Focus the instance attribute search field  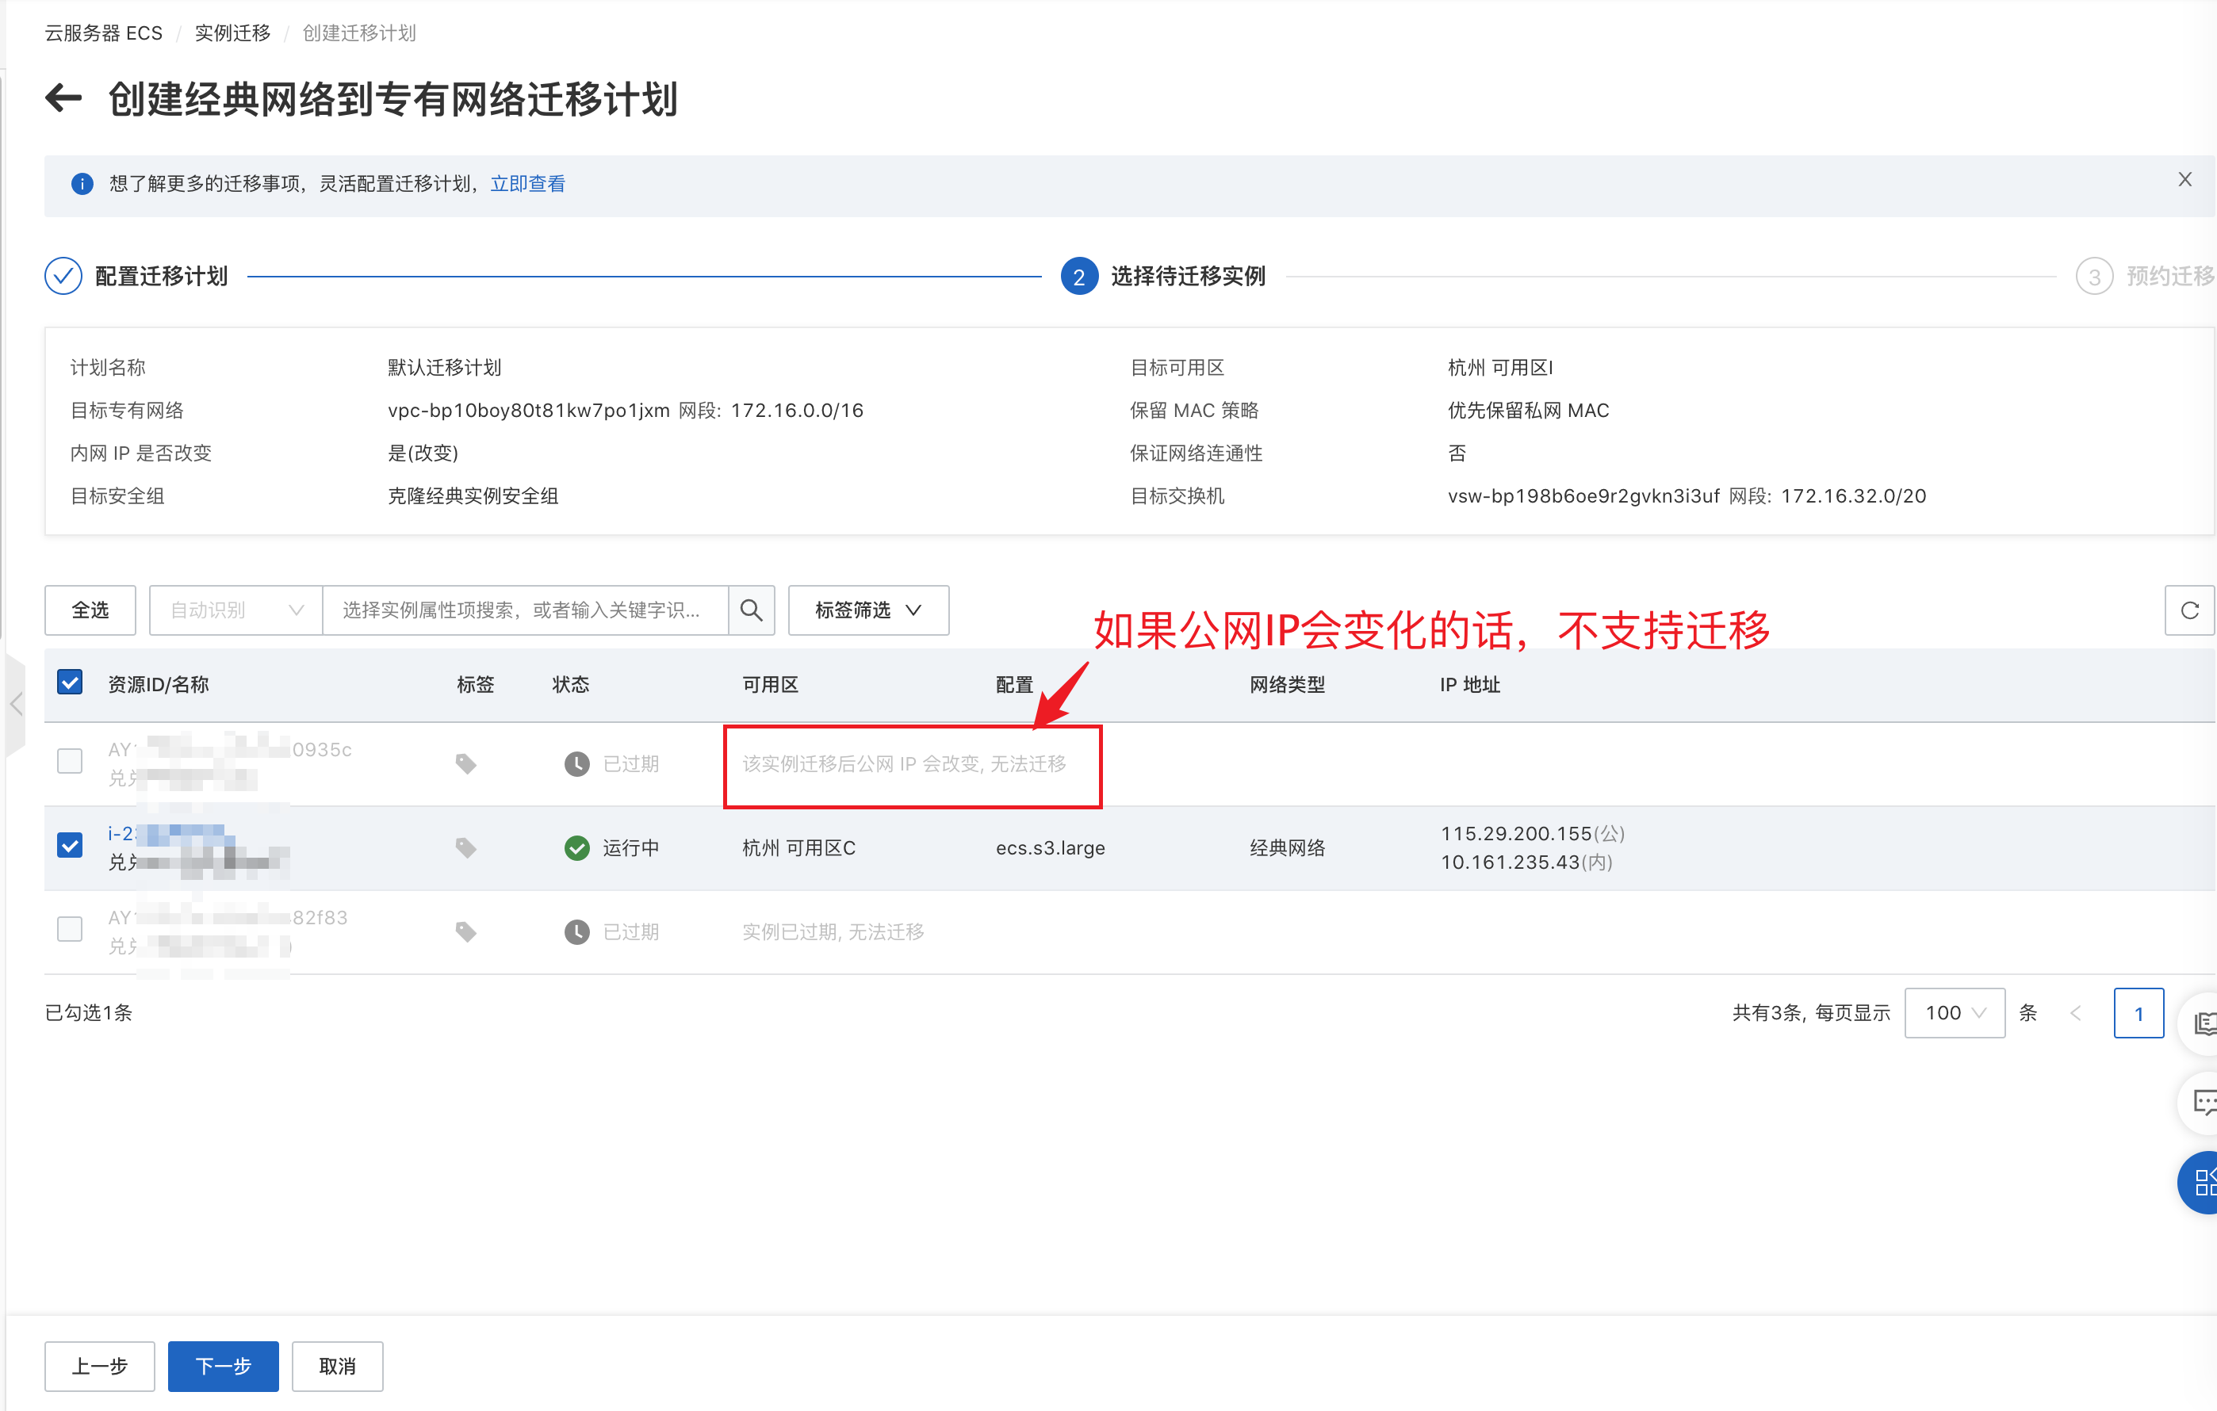[525, 610]
